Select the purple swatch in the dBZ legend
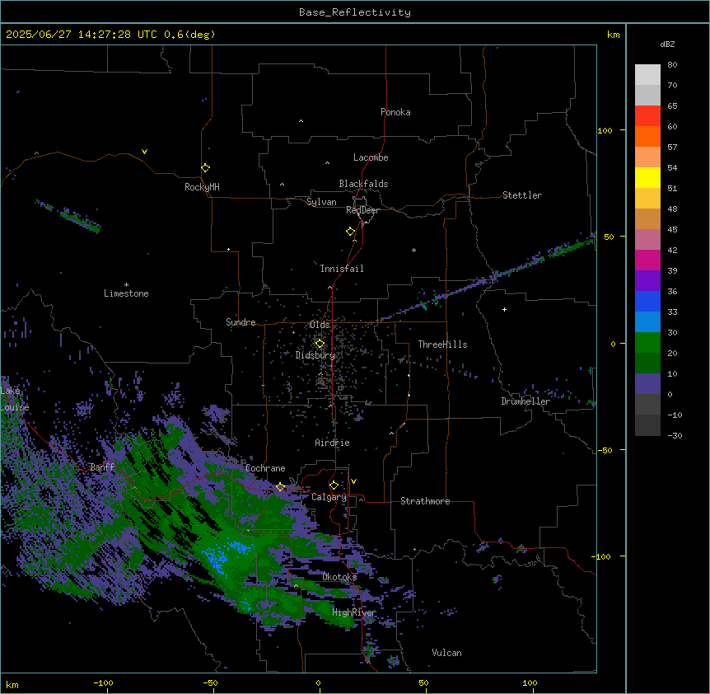This screenshot has width=710, height=694. (x=647, y=281)
